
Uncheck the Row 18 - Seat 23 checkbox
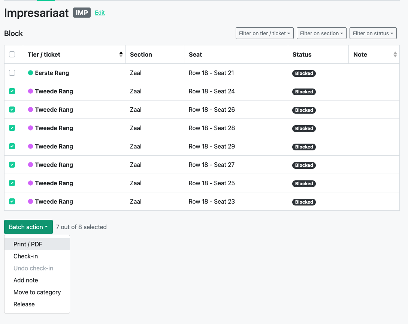click(x=12, y=201)
